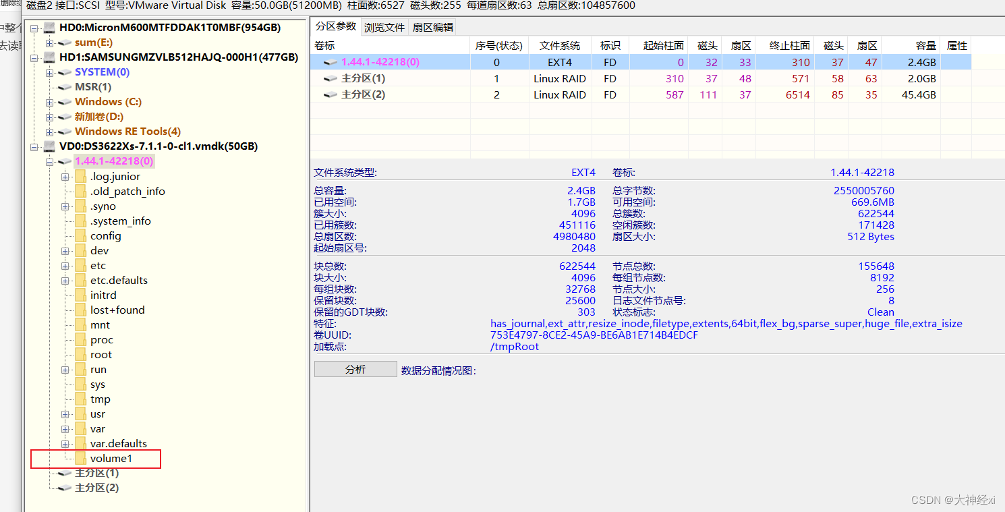Click the 文件系统 column header
1005x512 pixels.
pyautogui.click(x=560, y=45)
